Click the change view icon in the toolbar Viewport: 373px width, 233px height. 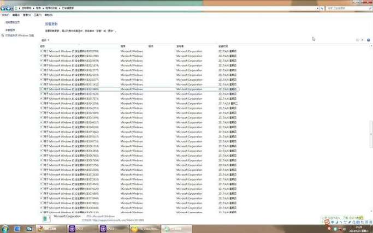click(357, 40)
